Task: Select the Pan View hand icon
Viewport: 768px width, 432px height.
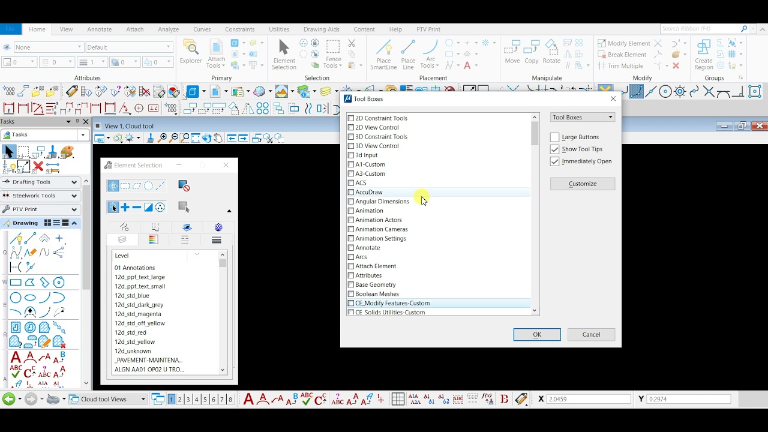Action: [x=218, y=138]
